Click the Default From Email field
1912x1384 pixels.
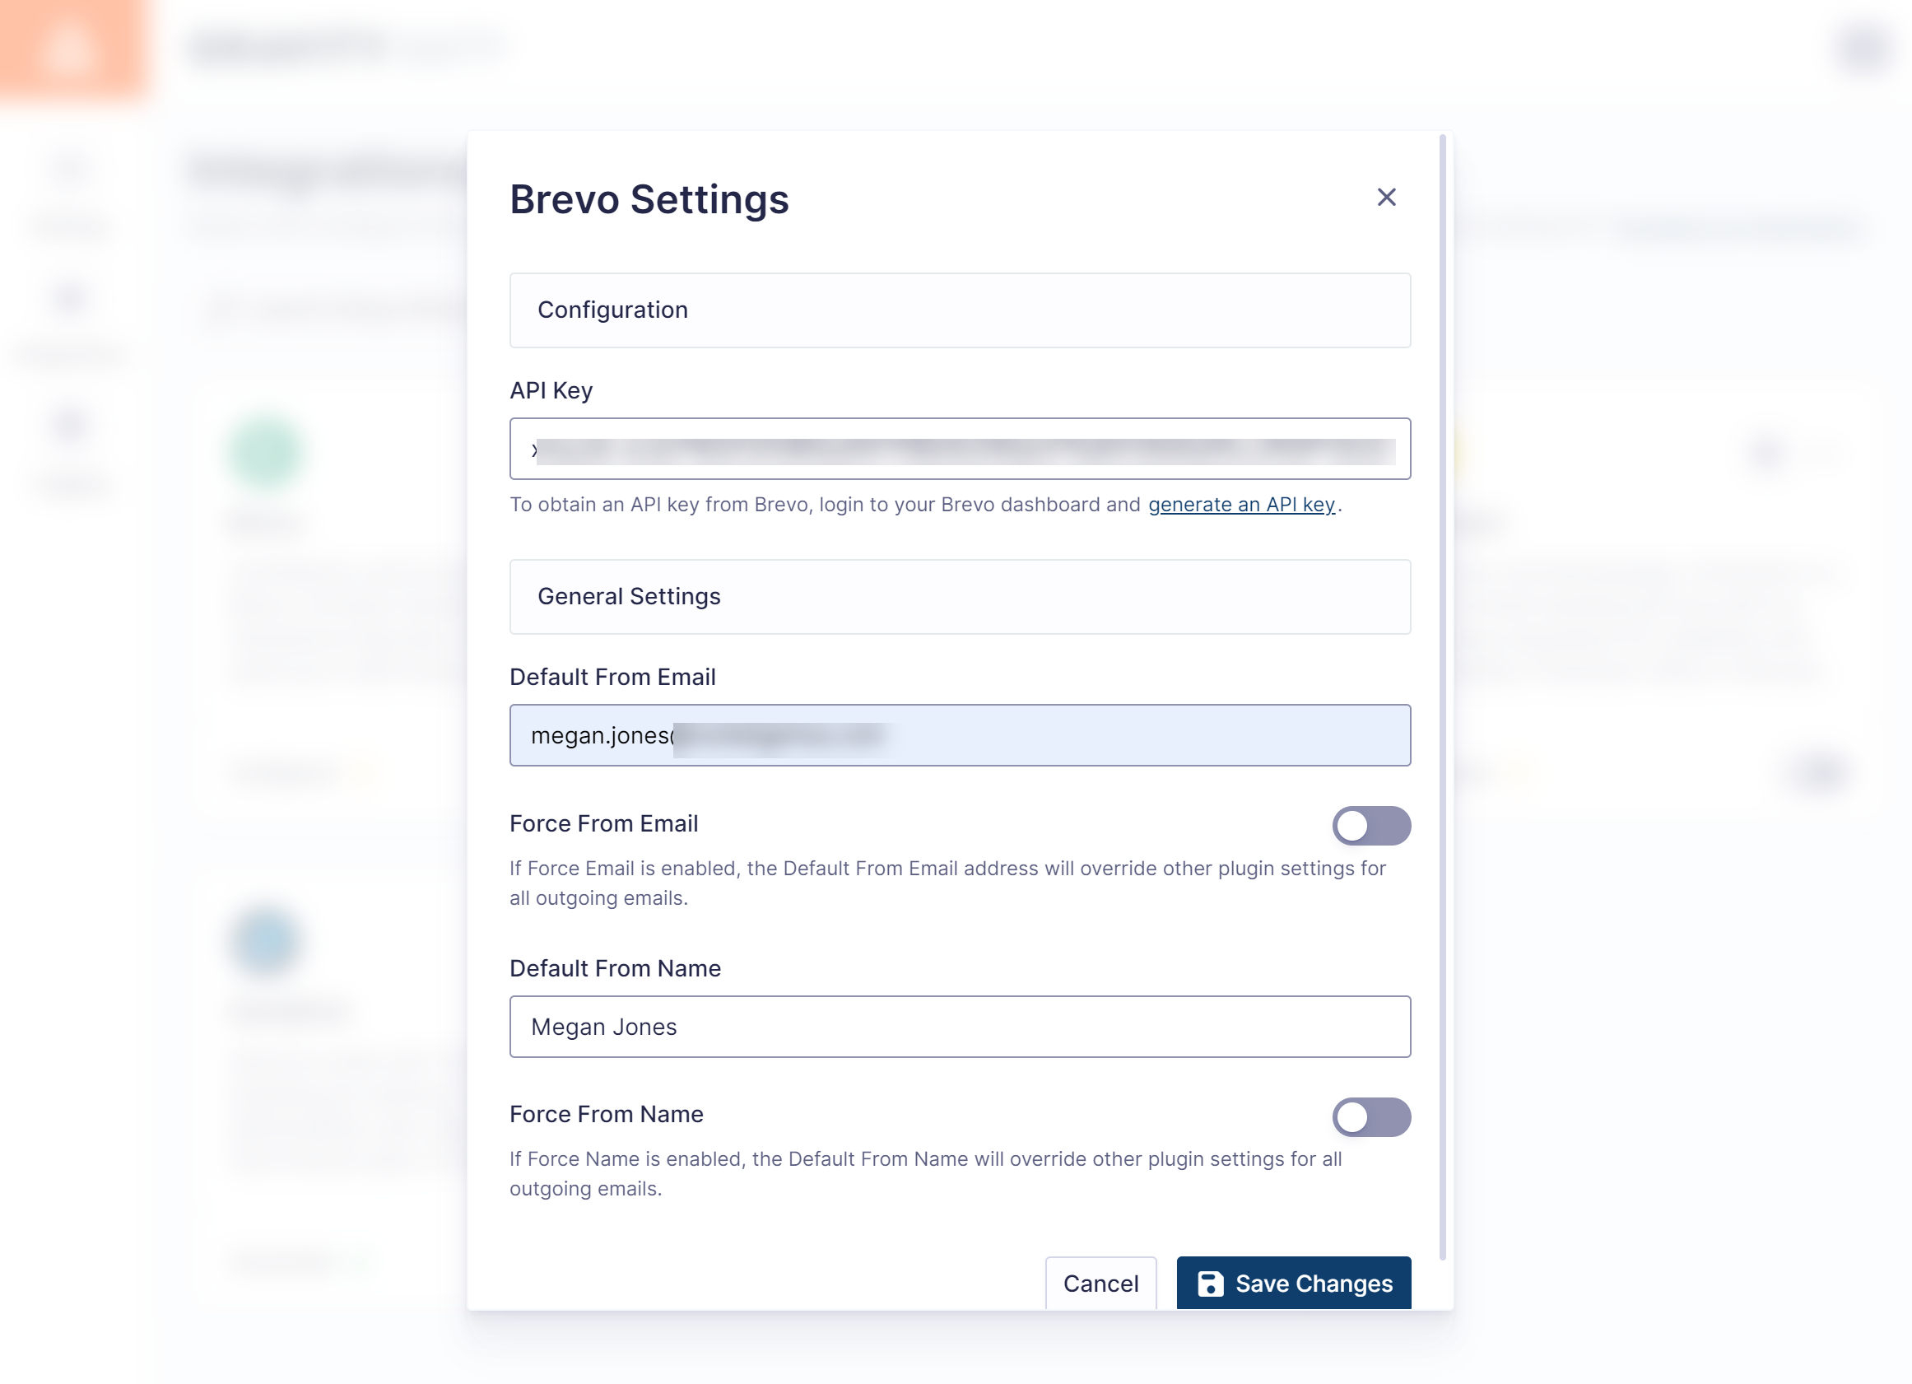pos(960,735)
